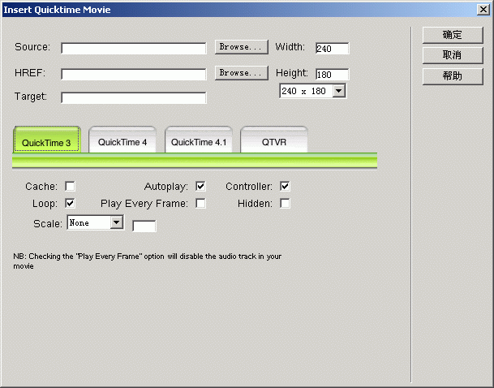494x388 pixels.
Task: Click the Target text field
Action: tap(134, 97)
